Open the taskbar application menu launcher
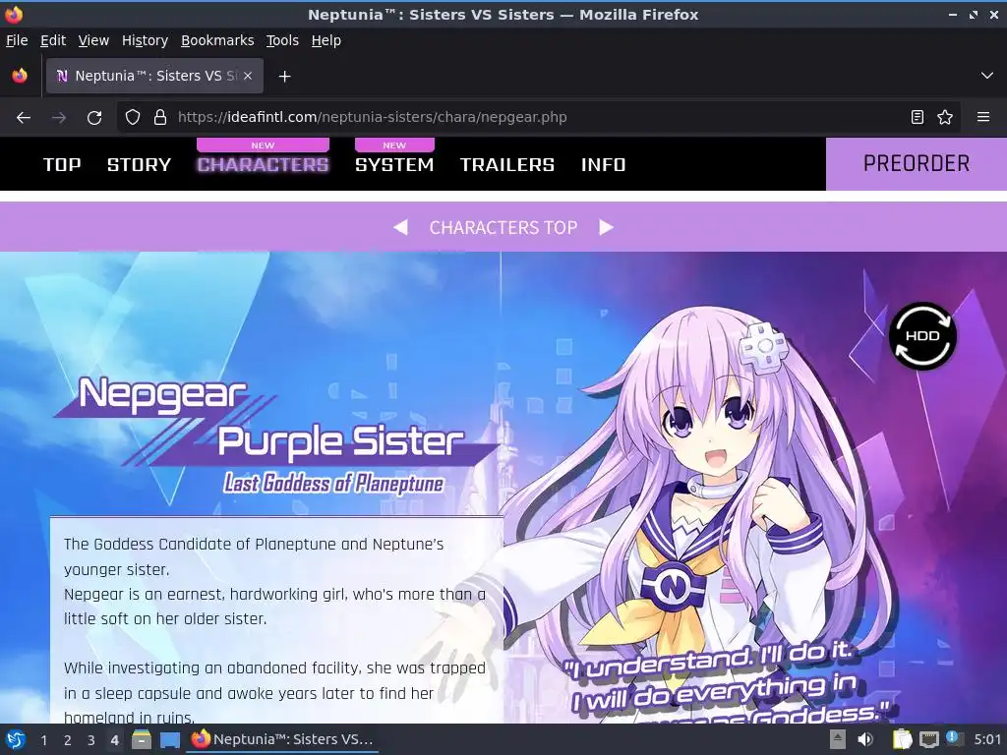Image resolution: width=1007 pixels, height=755 pixels. pyautogui.click(x=16, y=739)
